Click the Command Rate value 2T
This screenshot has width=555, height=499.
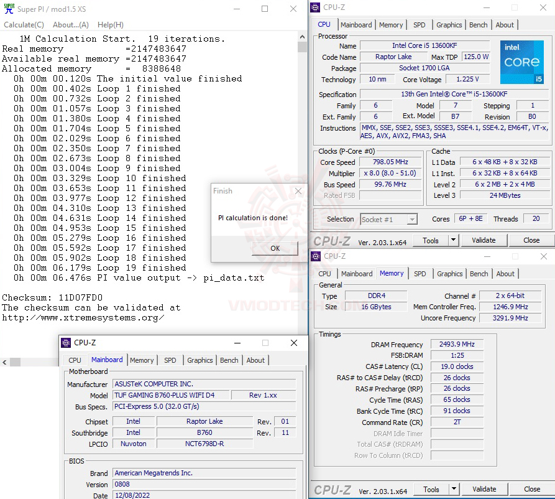457,422
